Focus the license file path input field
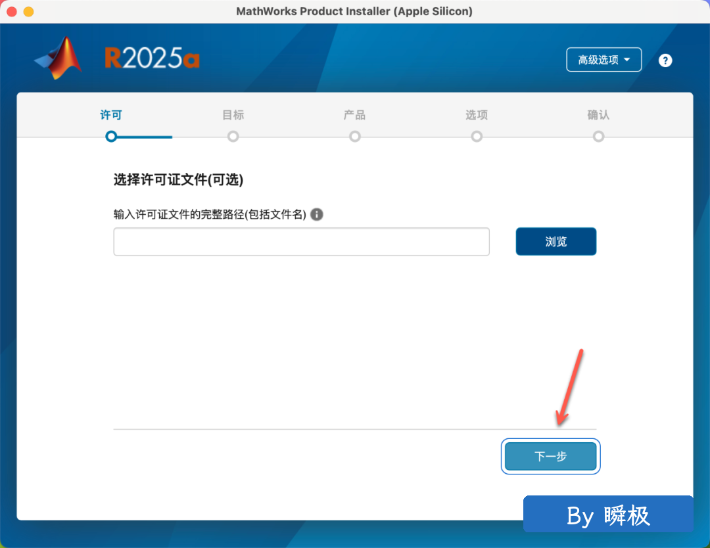This screenshot has height=548, width=710. pos(301,242)
